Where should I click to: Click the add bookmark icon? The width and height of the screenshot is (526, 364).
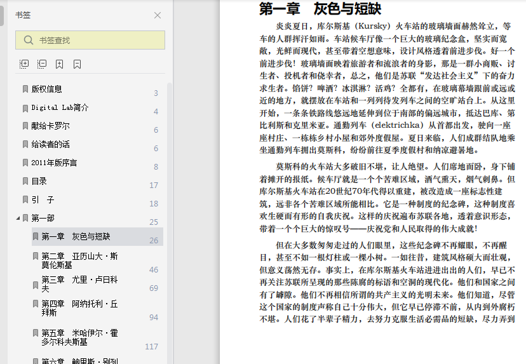click(x=59, y=64)
